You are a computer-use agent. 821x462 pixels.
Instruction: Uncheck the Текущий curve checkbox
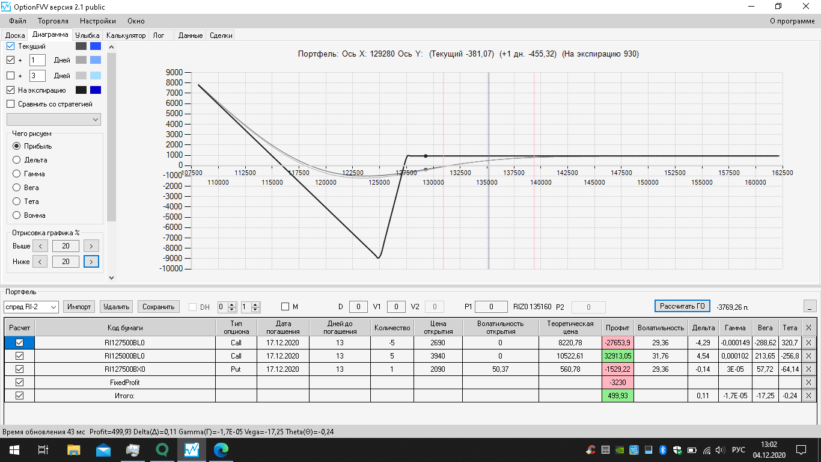click(x=11, y=46)
